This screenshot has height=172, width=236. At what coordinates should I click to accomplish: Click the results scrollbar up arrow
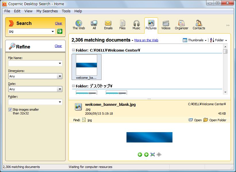pyautogui.click(x=225, y=47)
